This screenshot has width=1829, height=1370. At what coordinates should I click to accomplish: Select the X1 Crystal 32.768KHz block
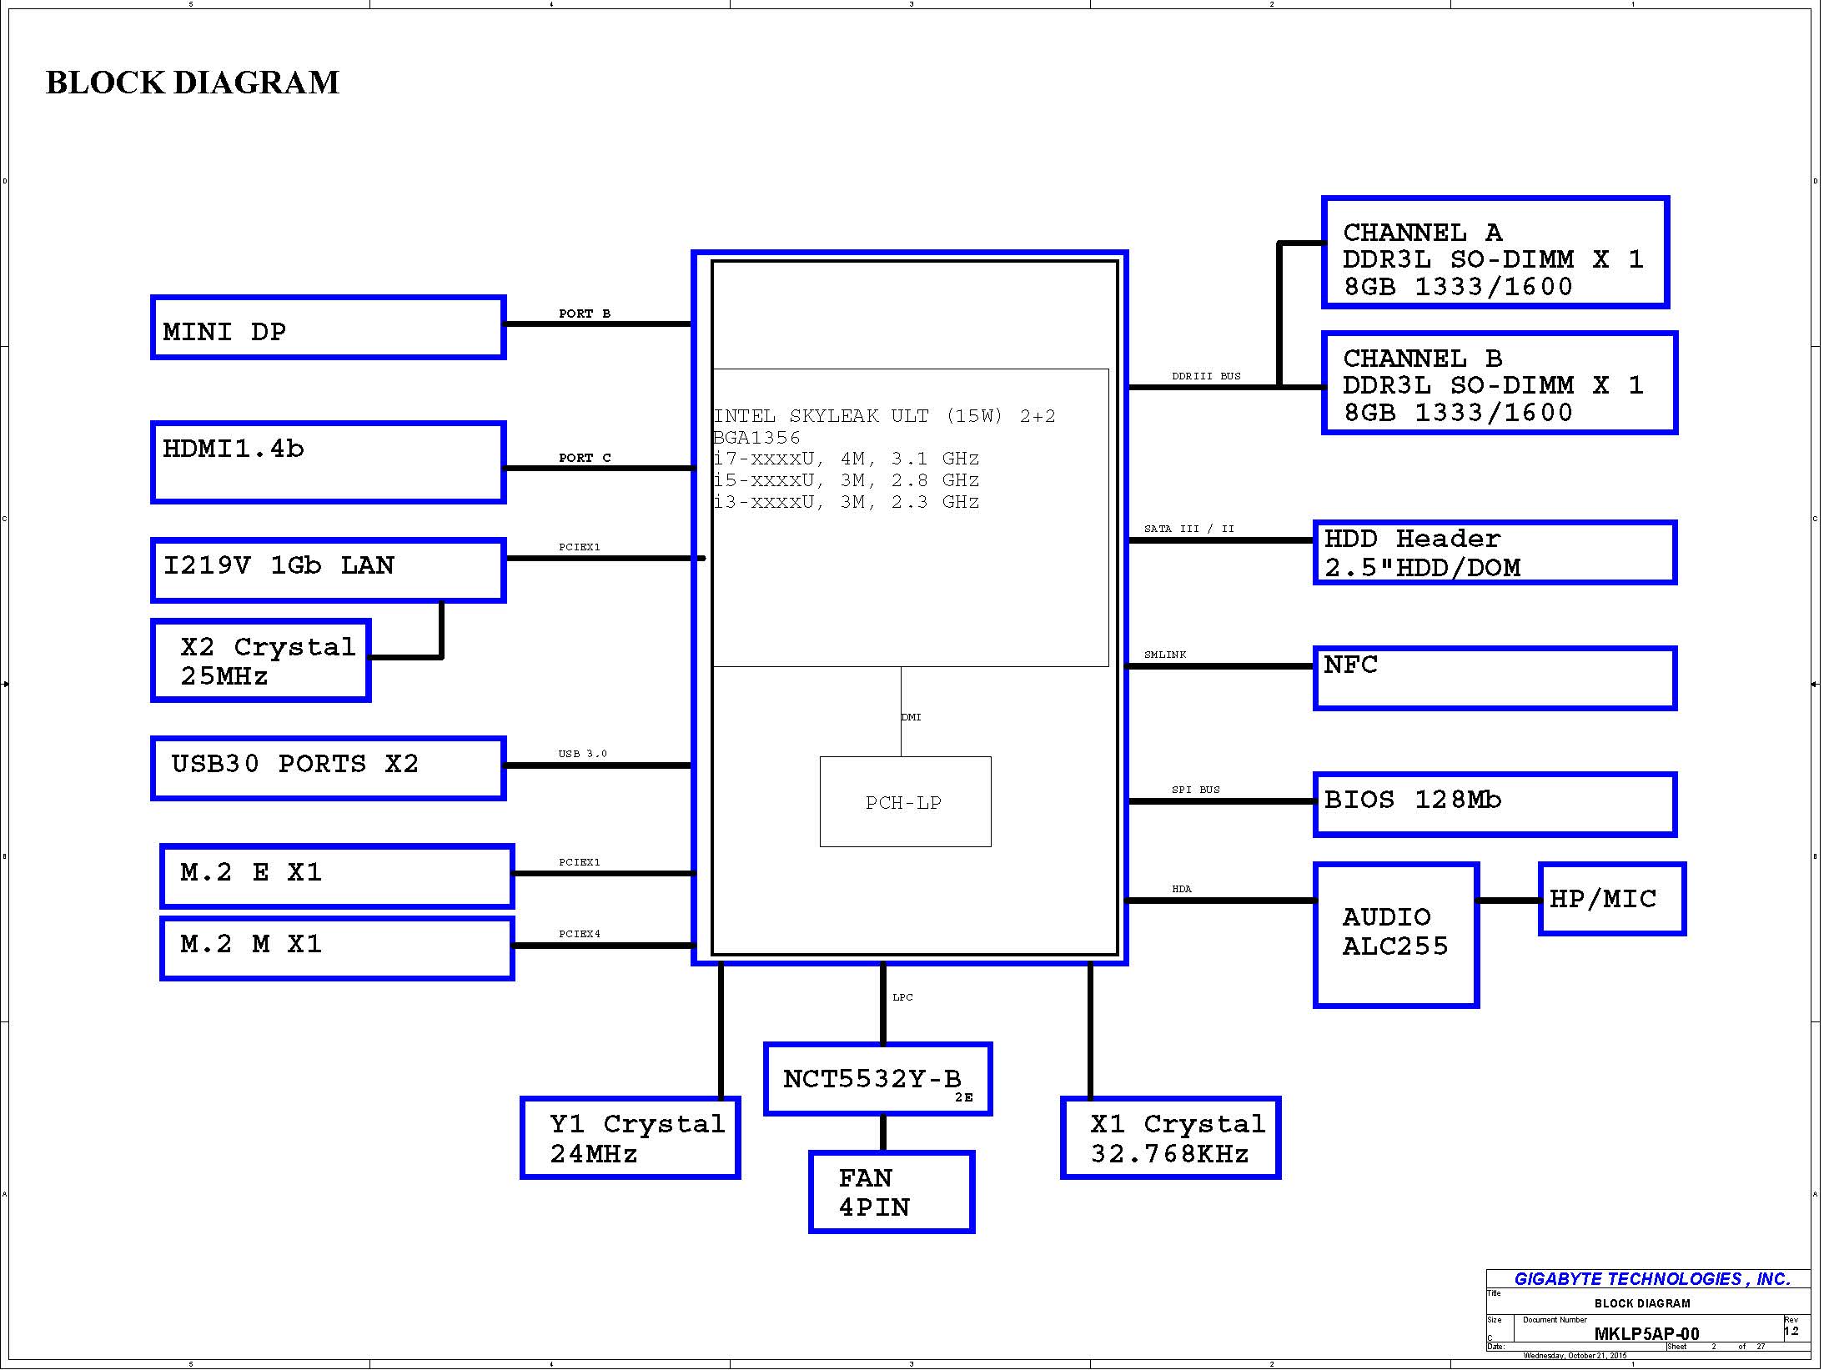[1170, 1137]
